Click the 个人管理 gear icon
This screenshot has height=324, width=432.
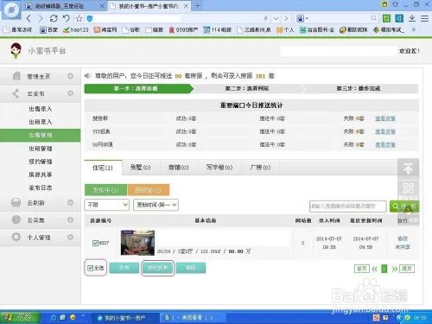(16, 237)
